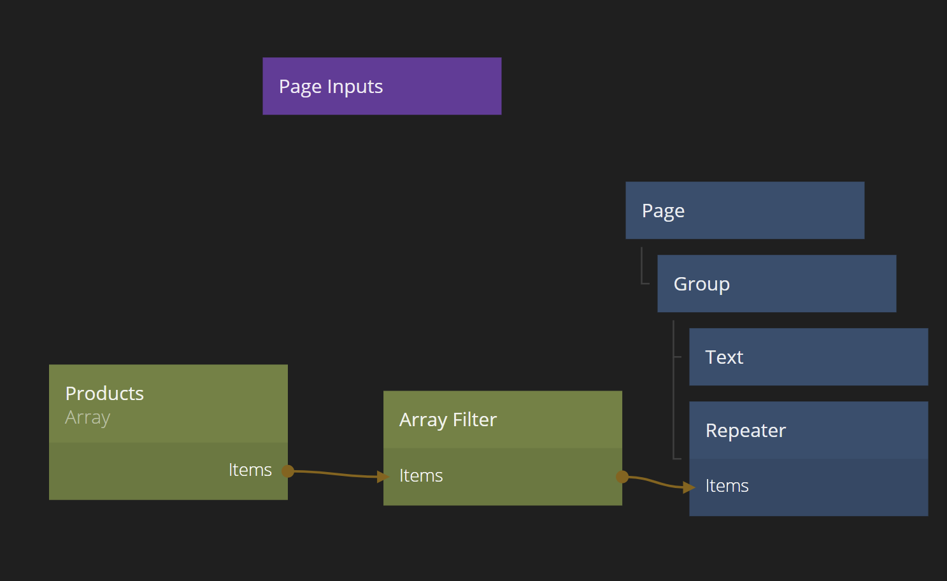Viewport: 947px width, 581px height.
Task: Select the wire from Array Filter to Repeater
Action: point(656,482)
